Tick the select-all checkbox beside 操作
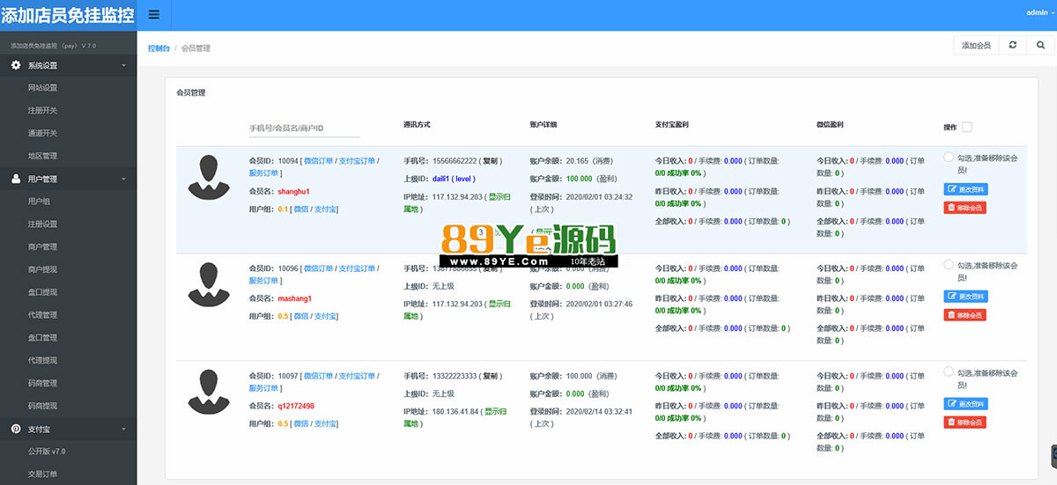The image size is (1057, 485). point(967,127)
